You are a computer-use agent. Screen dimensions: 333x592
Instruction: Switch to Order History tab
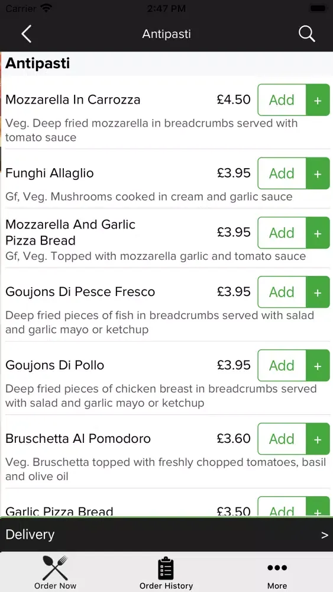[166, 572]
